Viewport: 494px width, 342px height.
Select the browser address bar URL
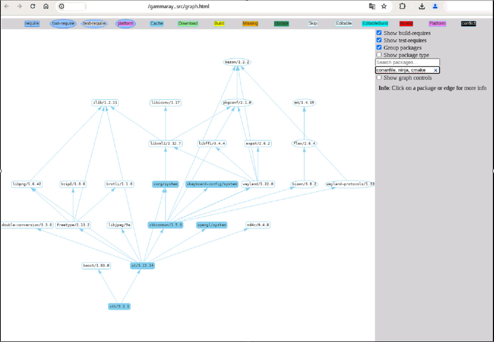178,6
